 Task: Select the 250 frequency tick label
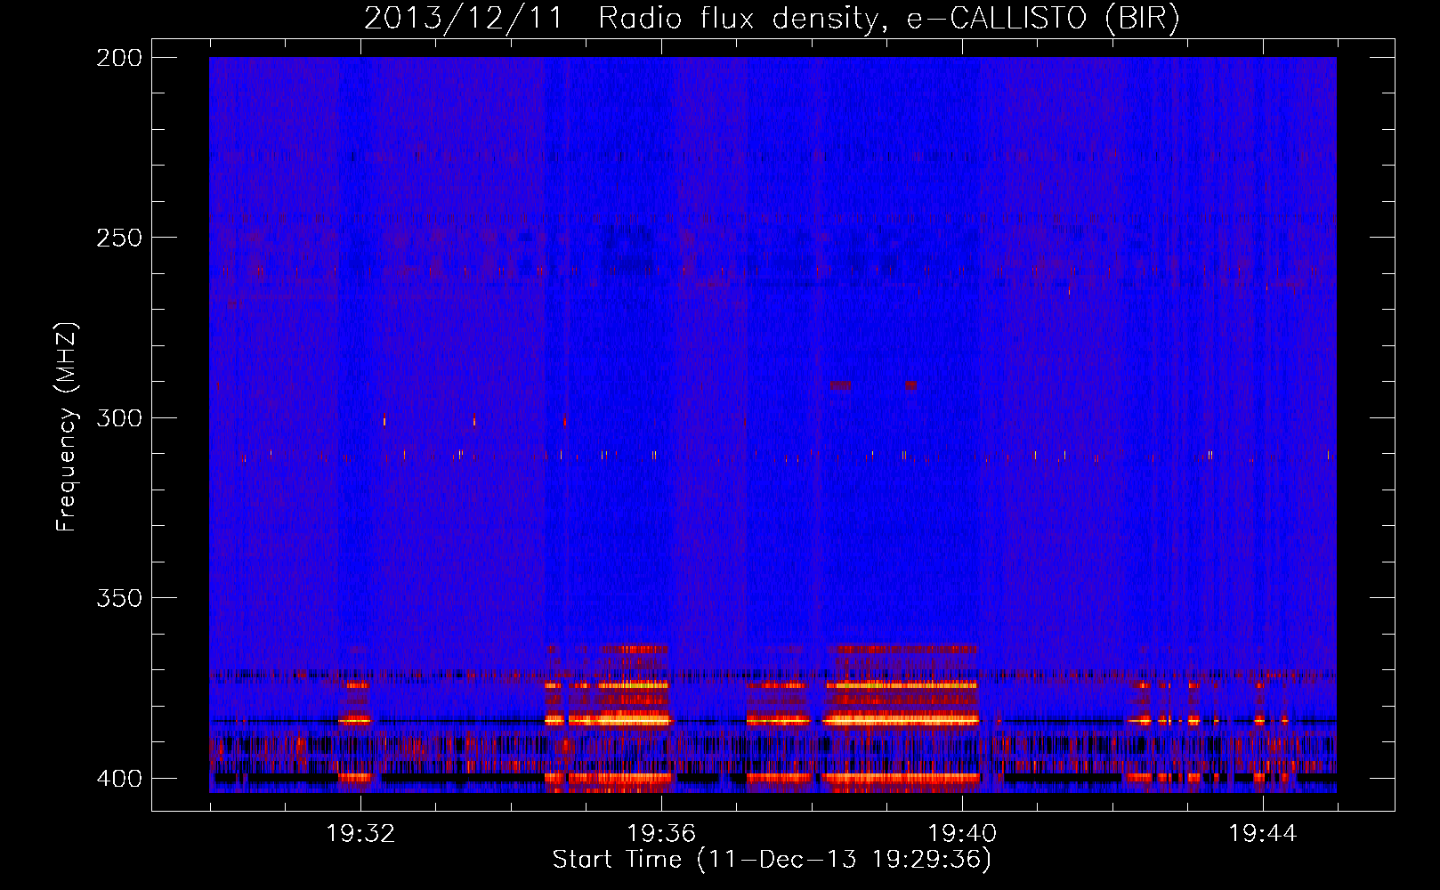pos(119,238)
